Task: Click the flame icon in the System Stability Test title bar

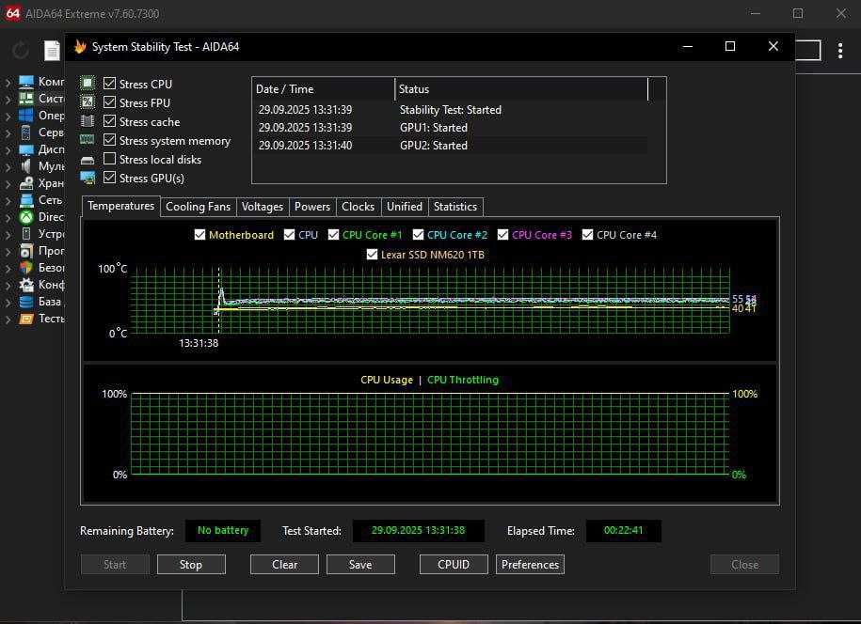Action: (80, 47)
